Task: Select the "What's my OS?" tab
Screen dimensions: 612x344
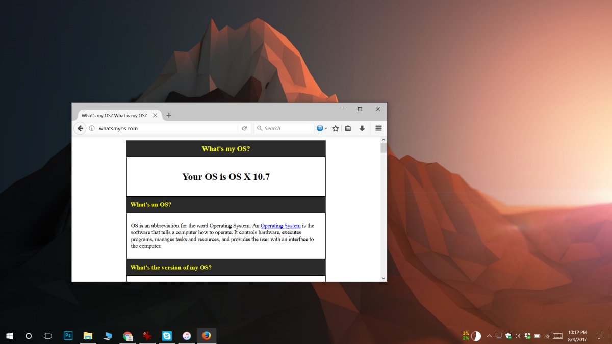Action: click(118, 115)
